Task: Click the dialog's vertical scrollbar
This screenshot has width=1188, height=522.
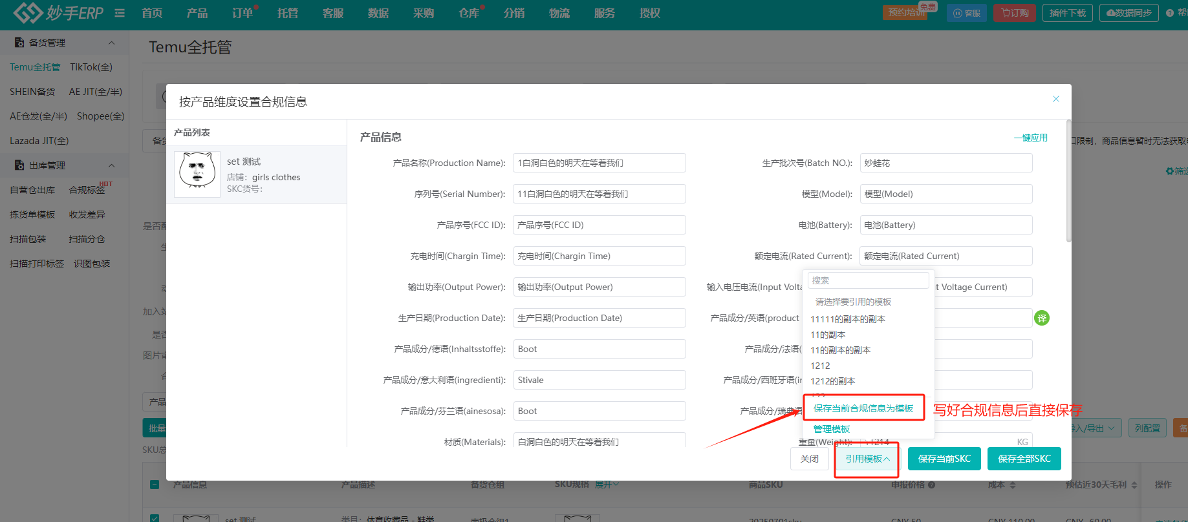Action: 1068,181
